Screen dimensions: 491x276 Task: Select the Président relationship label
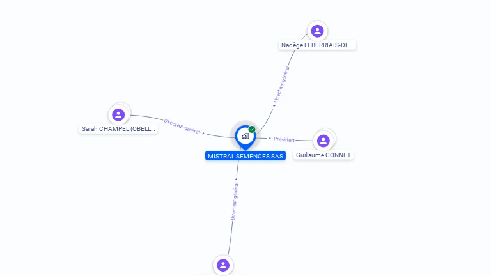[x=284, y=139]
